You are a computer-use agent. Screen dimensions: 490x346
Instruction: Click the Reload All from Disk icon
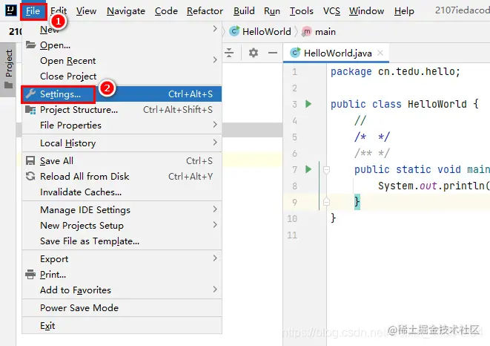30,176
